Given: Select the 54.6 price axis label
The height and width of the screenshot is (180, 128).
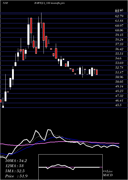Looking at the screenshot, I should (x=118, y=58).
